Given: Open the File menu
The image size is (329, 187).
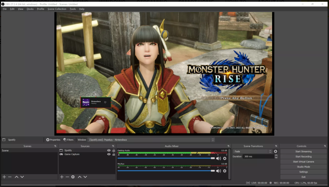Looking at the screenshot, I should click(5, 9).
